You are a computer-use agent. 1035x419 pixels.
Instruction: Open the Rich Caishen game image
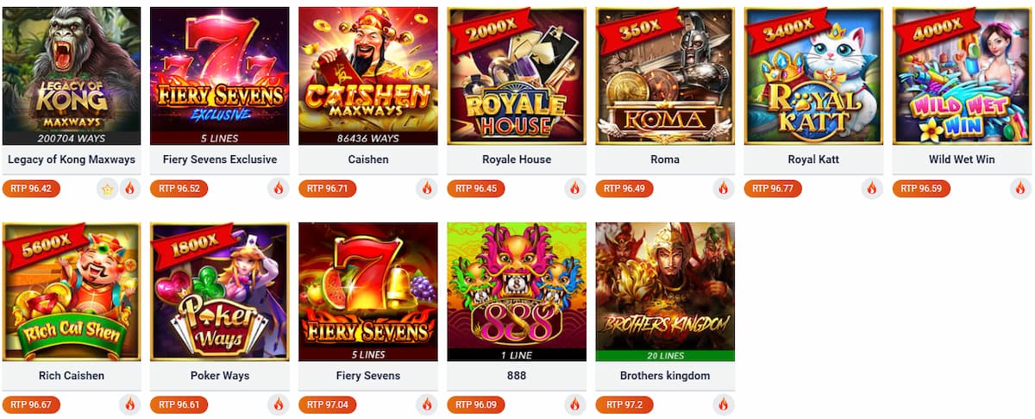click(72, 291)
